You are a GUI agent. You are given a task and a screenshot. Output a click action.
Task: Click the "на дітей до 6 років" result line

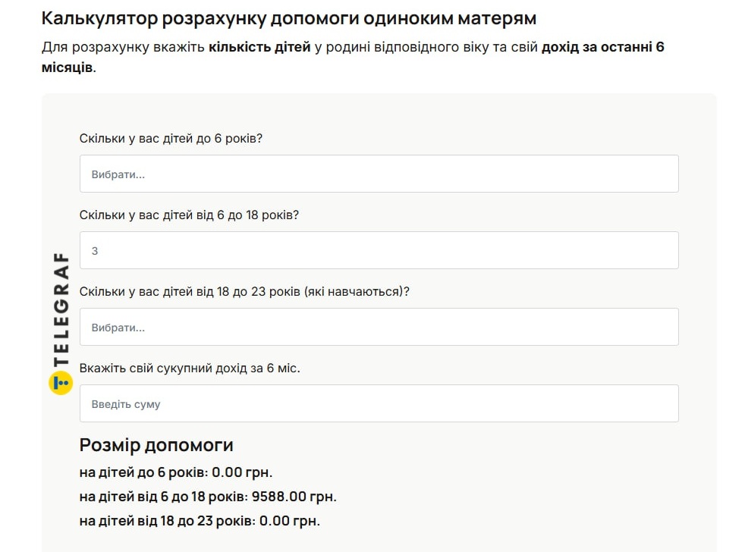pyautogui.click(x=175, y=473)
